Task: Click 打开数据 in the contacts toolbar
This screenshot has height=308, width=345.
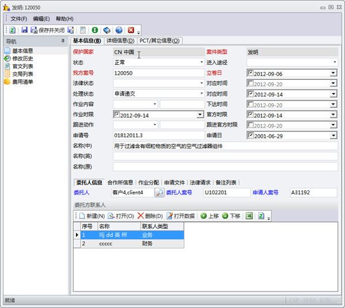Action: point(181,216)
